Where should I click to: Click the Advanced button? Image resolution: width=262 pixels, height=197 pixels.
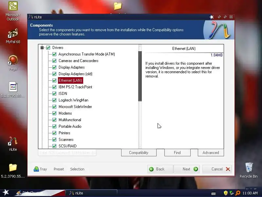coord(211,153)
